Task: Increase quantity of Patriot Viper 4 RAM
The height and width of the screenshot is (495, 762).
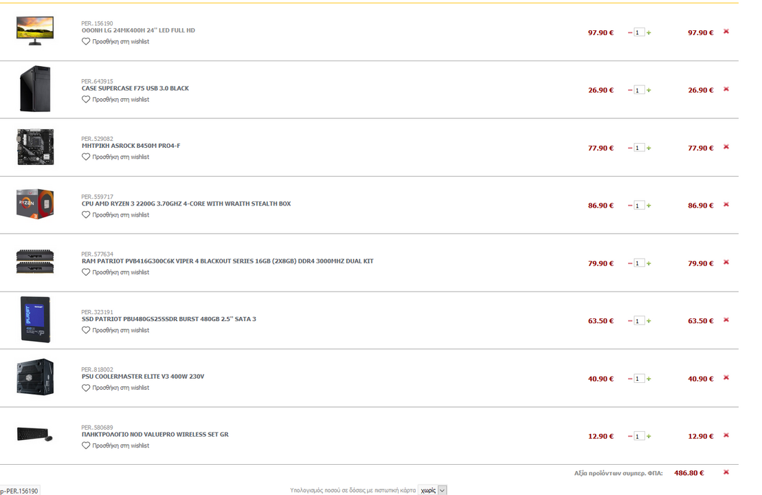Action: coord(649,263)
